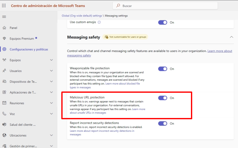Toggle Report incorrect security detections off

pyautogui.click(x=163, y=123)
